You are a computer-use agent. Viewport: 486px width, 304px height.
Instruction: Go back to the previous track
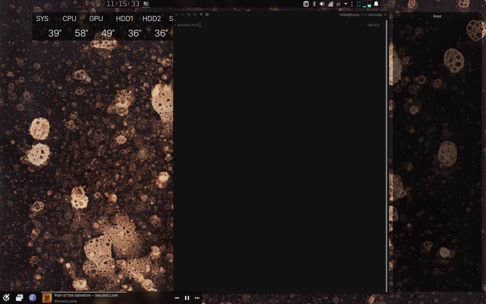click(177, 298)
